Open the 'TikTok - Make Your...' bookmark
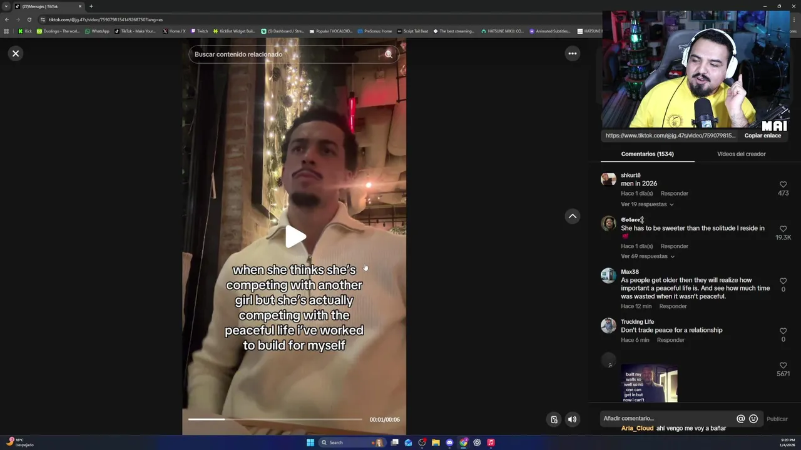The width and height of the screenshot is (801, 450). (x=135, y=31)
